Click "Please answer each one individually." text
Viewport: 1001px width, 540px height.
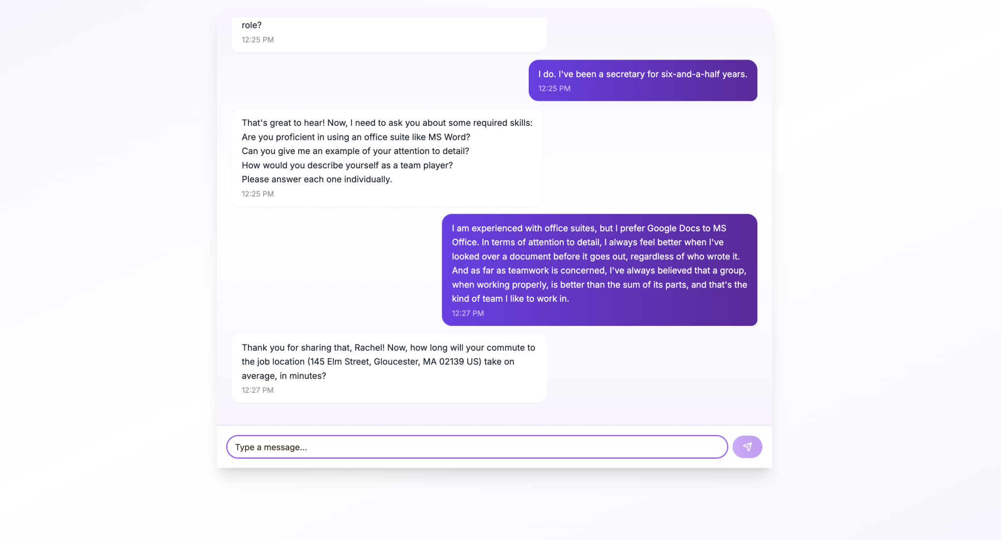click(x=316, y=180)
